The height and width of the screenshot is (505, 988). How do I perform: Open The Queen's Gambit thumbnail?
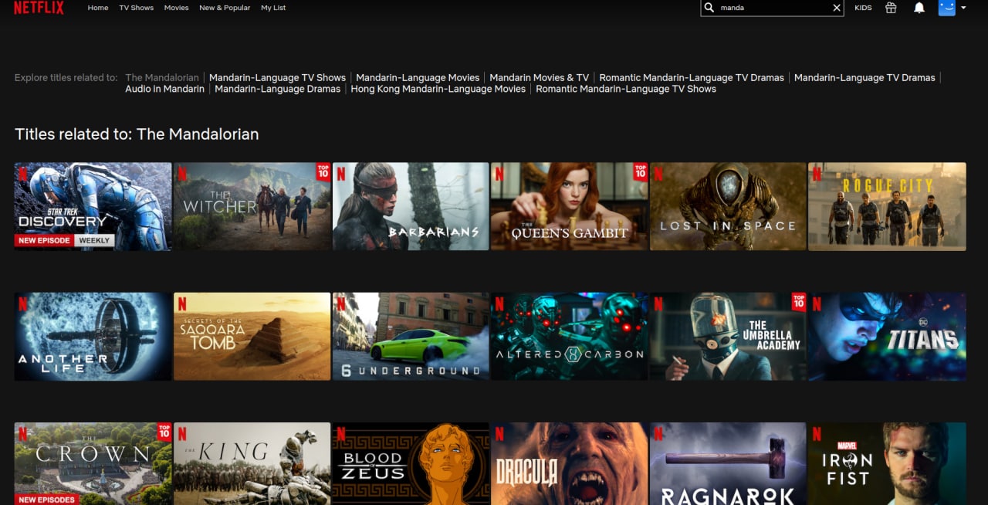(570, 206)
